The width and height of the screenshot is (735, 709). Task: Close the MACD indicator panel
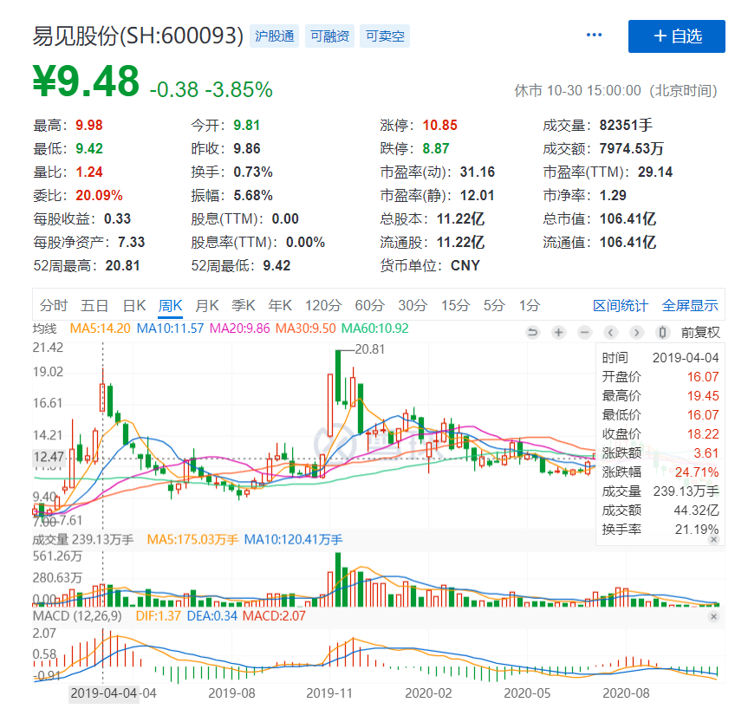tap(713, 616)
